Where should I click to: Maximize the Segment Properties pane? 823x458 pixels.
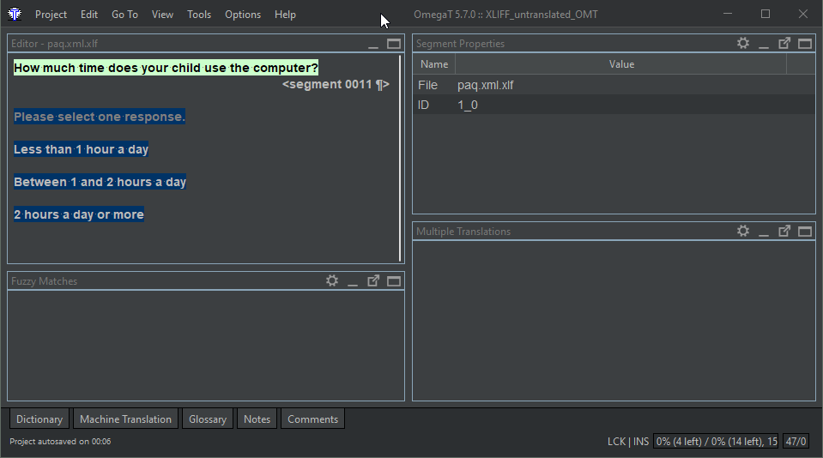(805, 44)
